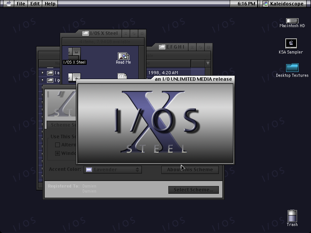Dismiss the I/OS X Steel splash image
Screen dimensions: 311x233
(x=155, y=123)
